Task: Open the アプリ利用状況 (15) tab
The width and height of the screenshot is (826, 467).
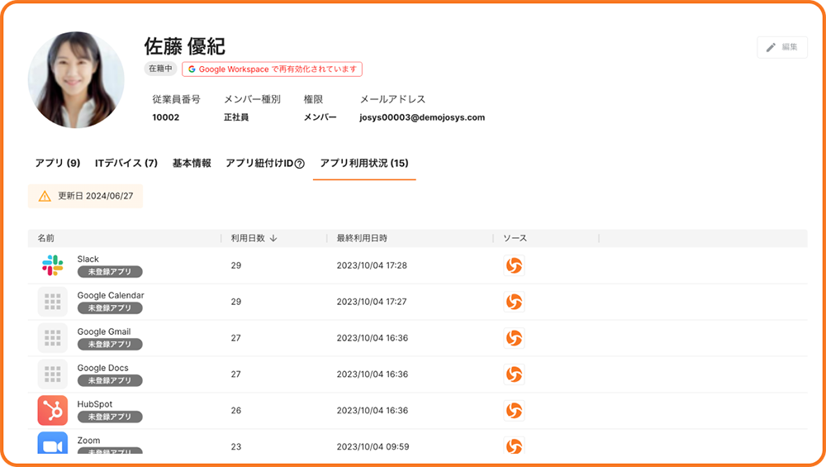Action: (363, 163)
